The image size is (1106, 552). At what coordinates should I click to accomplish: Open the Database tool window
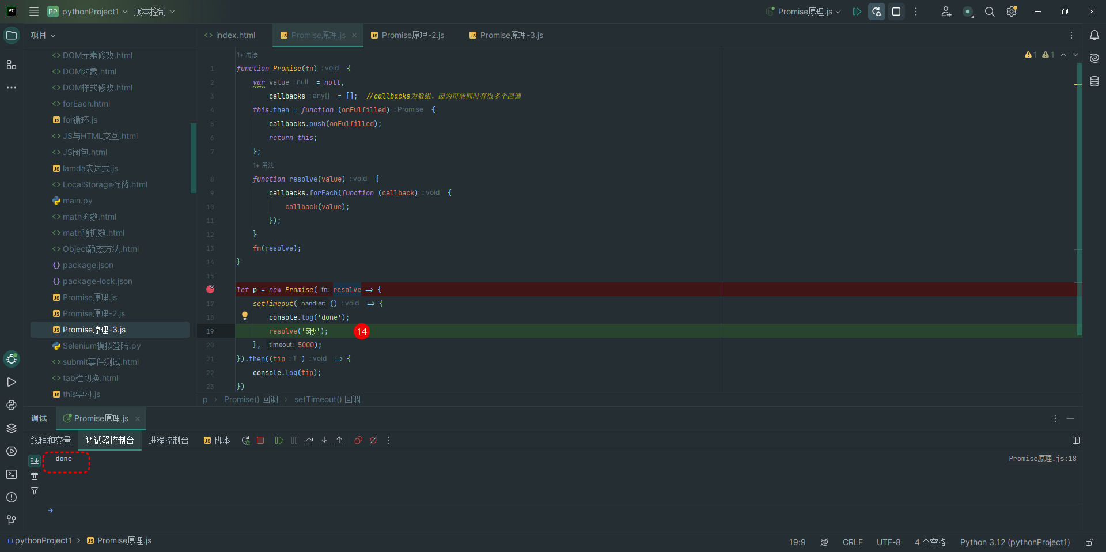[1094, 81]
